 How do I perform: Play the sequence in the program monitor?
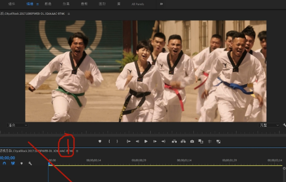[146, 141]
